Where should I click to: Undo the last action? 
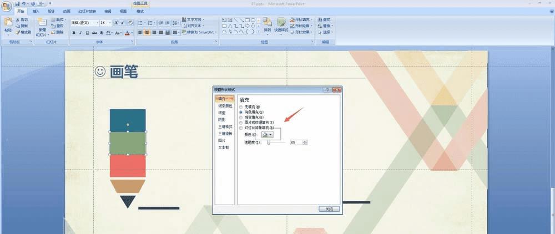[x=23, y=3]
